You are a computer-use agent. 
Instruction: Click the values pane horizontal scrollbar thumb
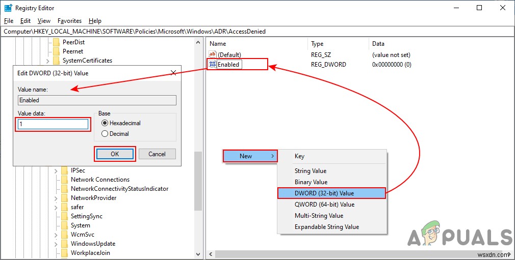tap(359, 254)
